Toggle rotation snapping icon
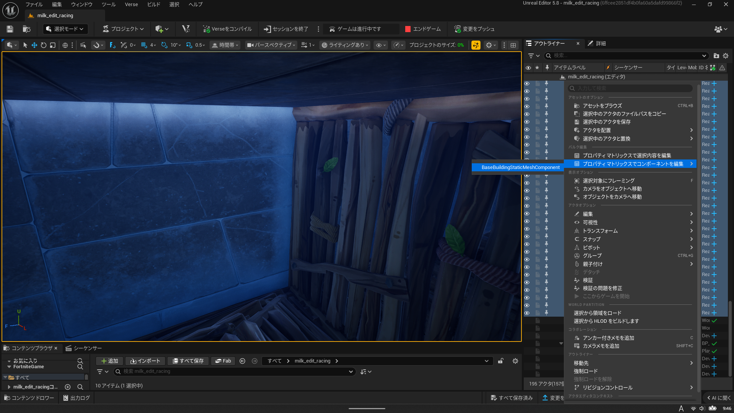Image resolution: width=734 pixels, height=413 pixels. [164, 45]
